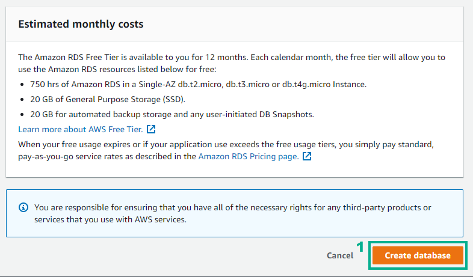Click the info circle icon in the blue notice
The height and width of the screenshot is (277, 473).
[23, 207]
